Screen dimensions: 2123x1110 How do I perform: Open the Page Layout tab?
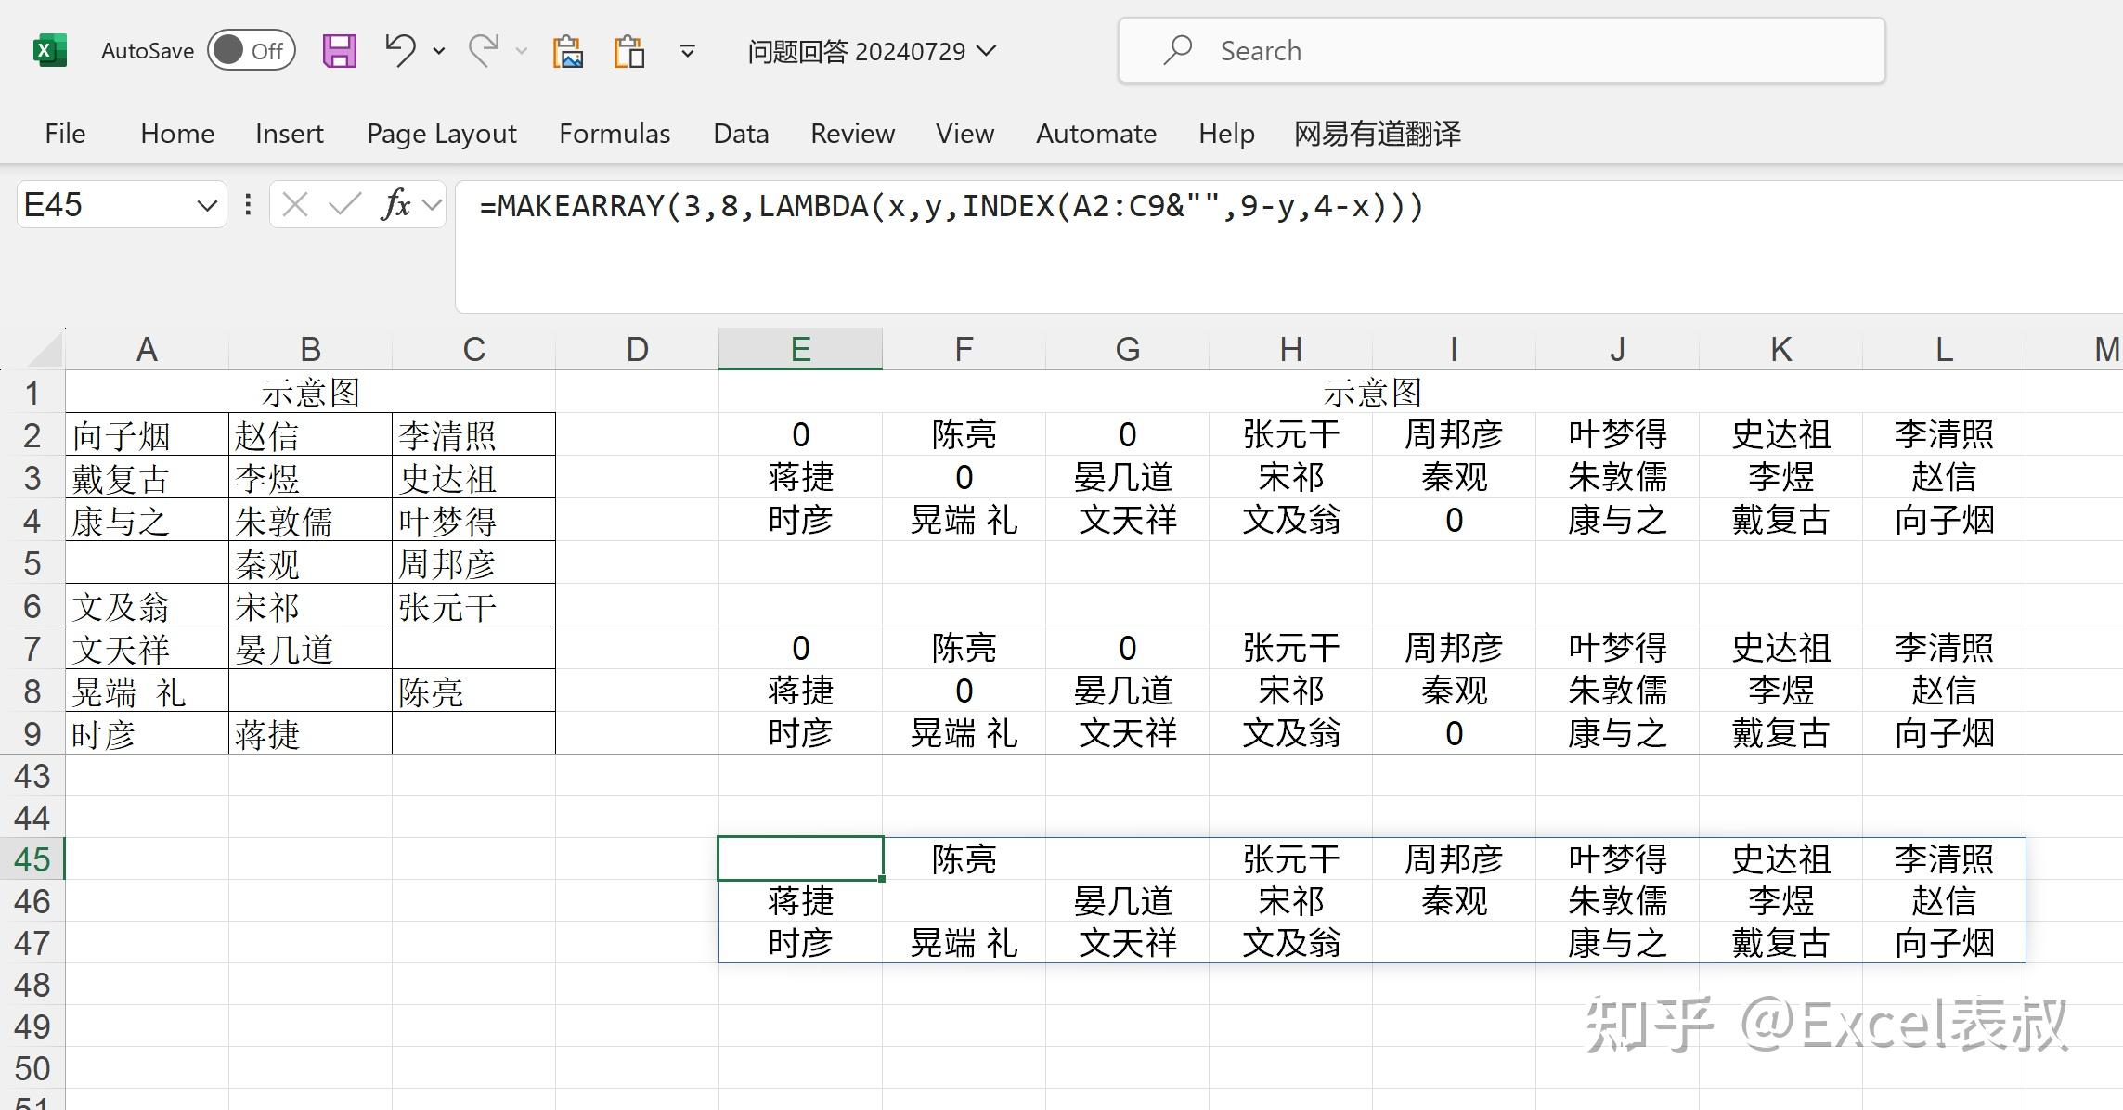[x=442, y=134]
